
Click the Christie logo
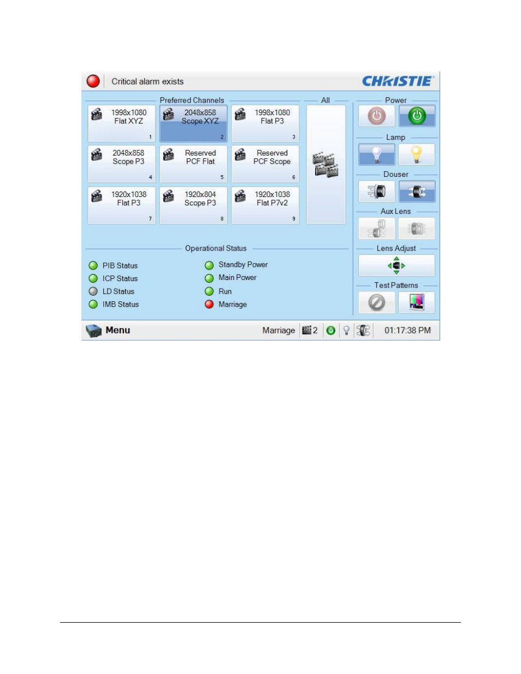(x=398, y=81)
